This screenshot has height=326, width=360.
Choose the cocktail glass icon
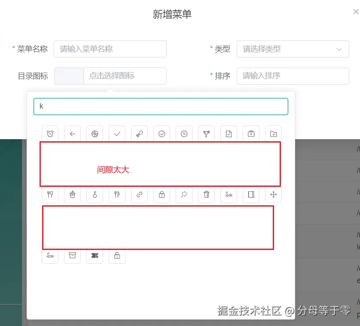tap(206, 134)
